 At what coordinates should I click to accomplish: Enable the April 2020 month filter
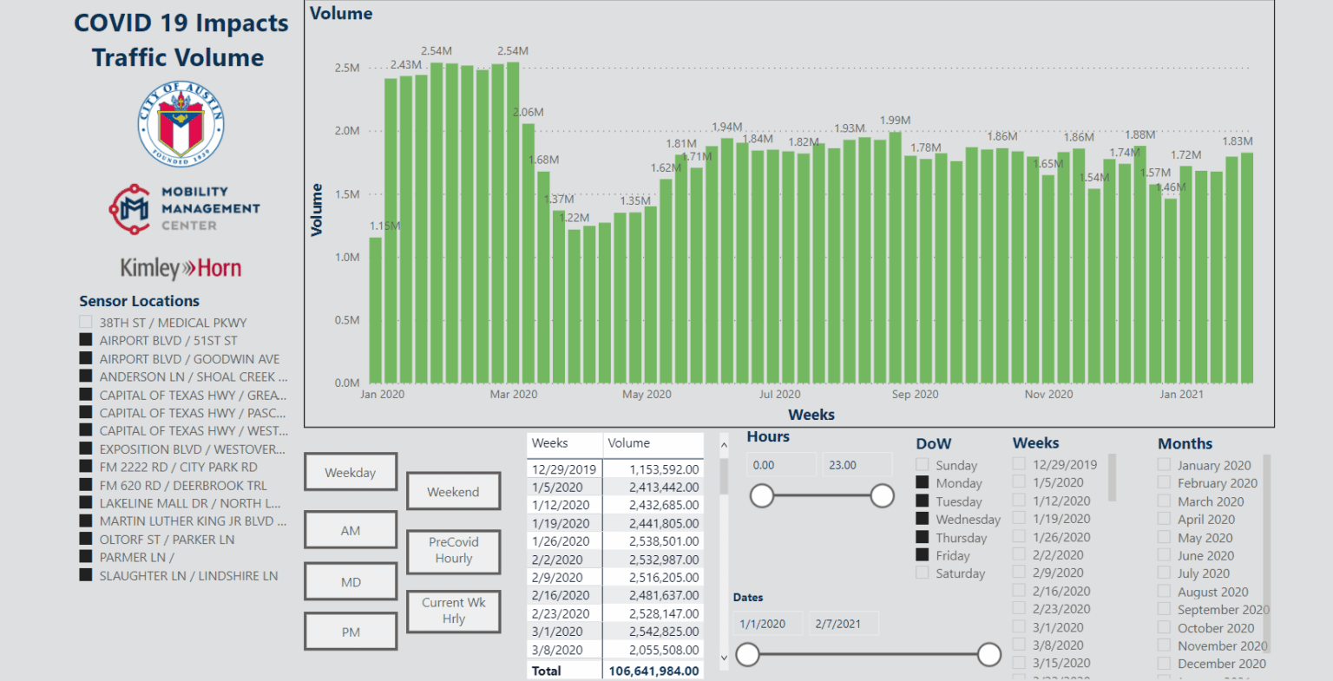click(x=1163, y=519)
